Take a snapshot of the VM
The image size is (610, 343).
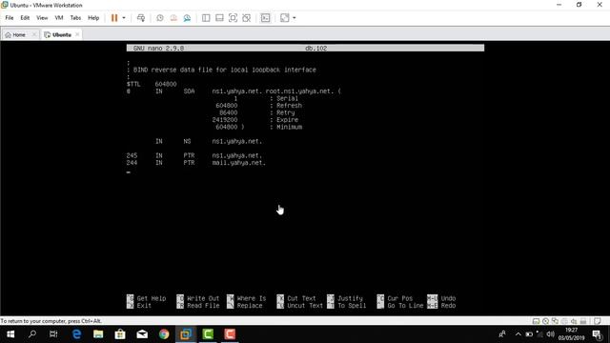tap(160, 18)
